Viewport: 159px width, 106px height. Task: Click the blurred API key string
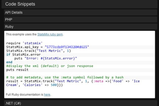(x=67, y=47)
